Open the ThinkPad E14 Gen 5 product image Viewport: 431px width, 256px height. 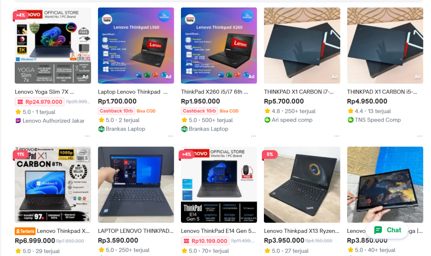219,184
